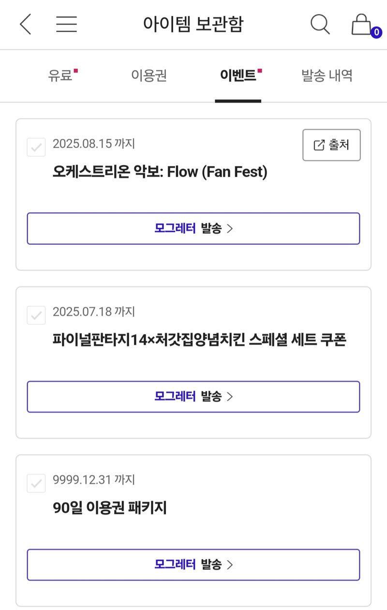Click the external link icon in 출처 button
This screenshot has height=610, width=387.
(319, 145)
